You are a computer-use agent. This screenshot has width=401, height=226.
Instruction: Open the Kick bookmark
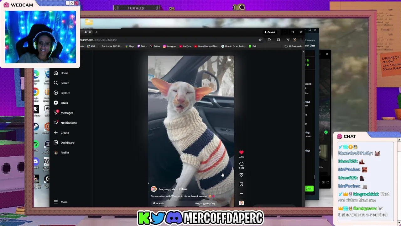253,46
